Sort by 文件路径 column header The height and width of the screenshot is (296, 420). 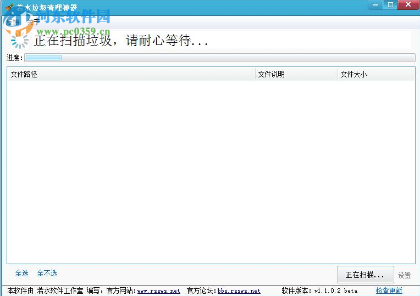[131, 74]
